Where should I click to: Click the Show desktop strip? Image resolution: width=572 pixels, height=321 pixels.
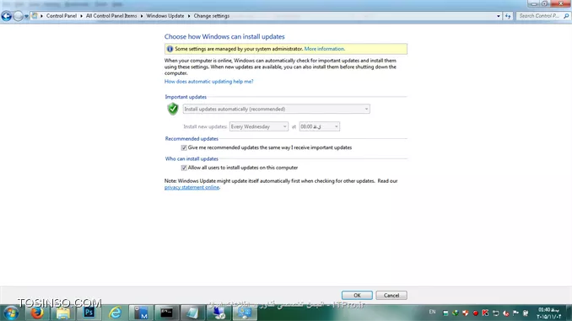[569, 313]
